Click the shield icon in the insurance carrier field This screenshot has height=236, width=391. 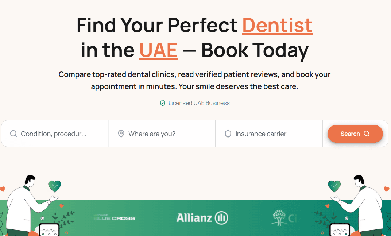(x=228, y=134)
